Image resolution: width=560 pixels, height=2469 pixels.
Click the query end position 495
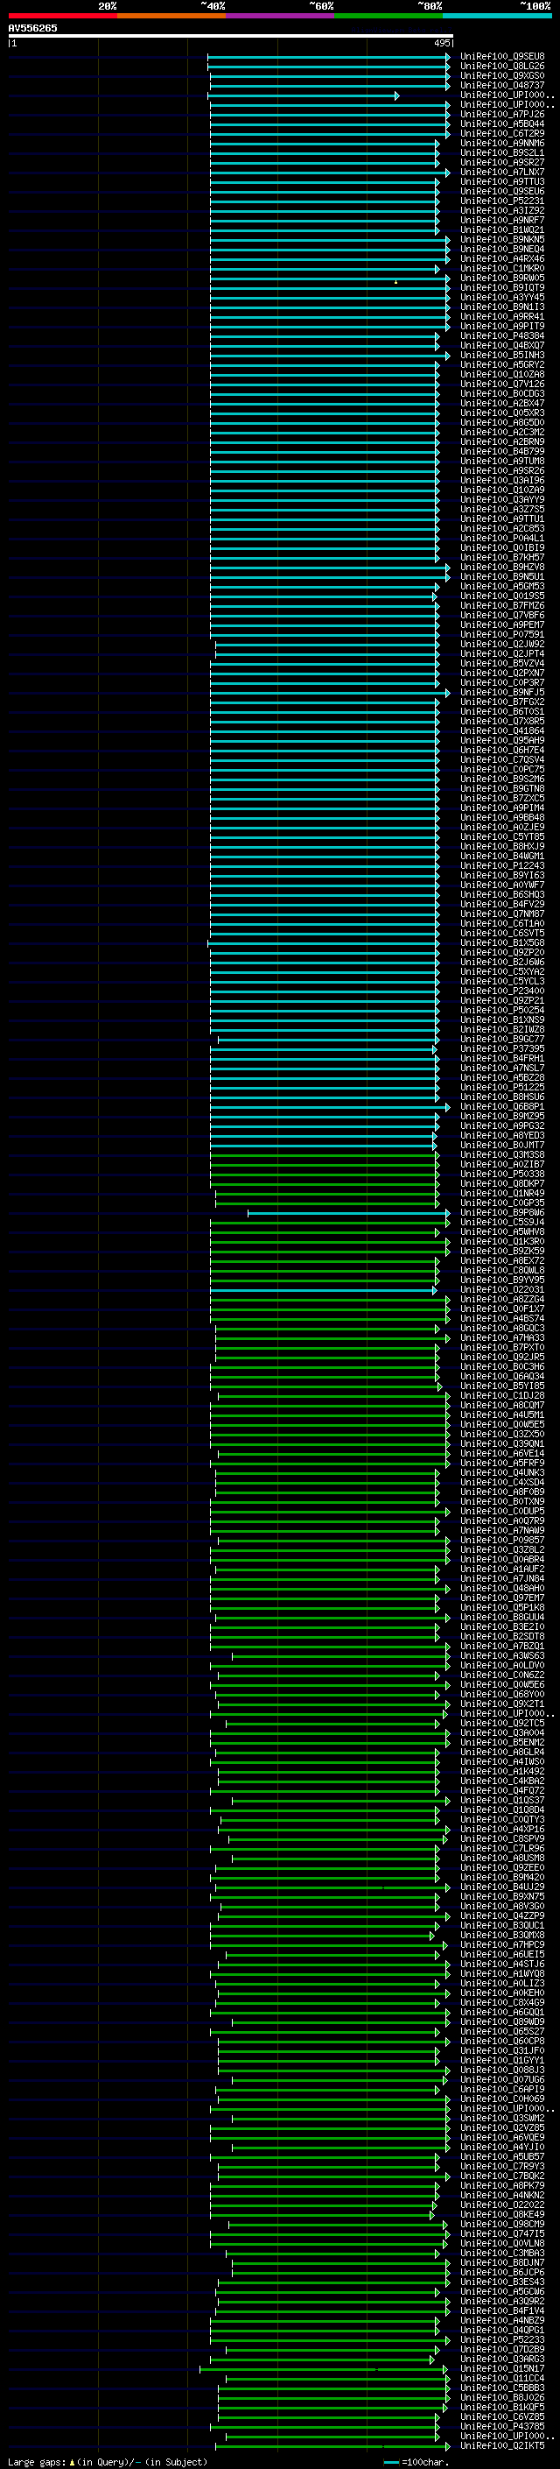click(442, 44)
